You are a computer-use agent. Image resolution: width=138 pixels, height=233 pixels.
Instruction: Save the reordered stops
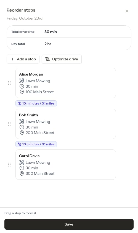(69, 224)
